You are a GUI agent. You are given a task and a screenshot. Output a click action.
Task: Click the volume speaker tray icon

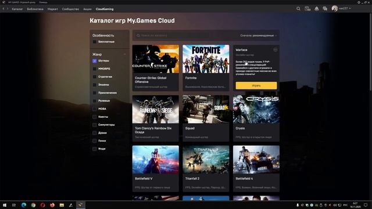pyautogui.click(x=335, y=205)
